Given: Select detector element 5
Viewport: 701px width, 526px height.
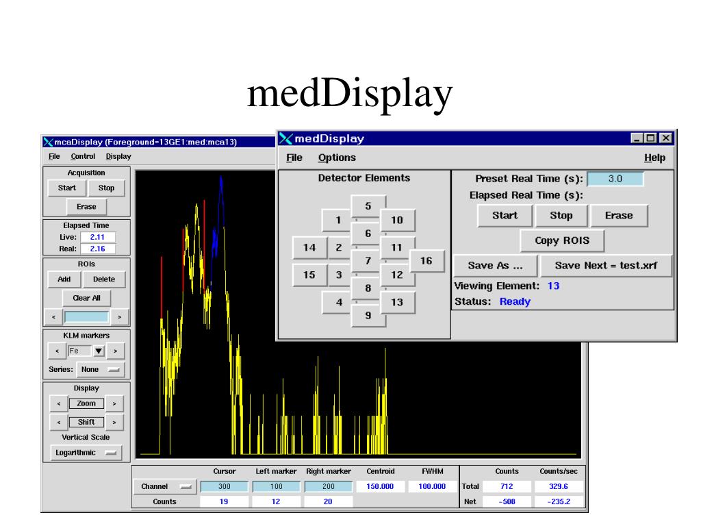Looking at the screenshot, I should pyautogui.click(x=368, y=206).
